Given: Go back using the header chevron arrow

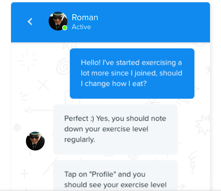Looking at the screenshot, I should point(30,21).
